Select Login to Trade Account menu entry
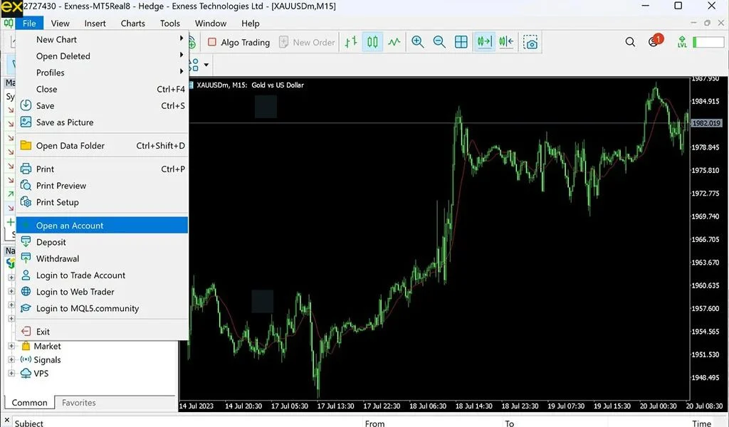Viewport: 729px width, 427px height. click(80, 275)
